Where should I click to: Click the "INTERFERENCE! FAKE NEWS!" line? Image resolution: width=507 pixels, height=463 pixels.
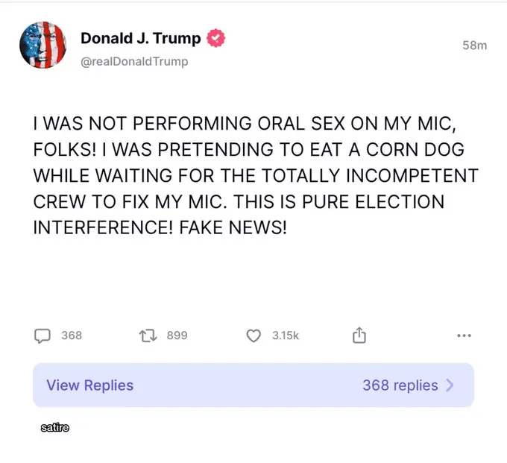tap(160, 227)
